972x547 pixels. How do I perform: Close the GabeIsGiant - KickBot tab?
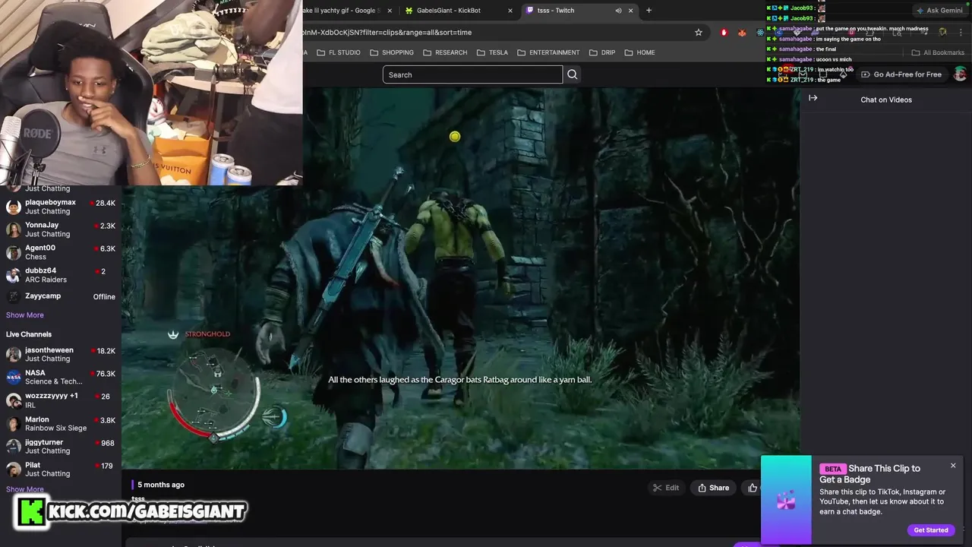[x=510, y=11]
